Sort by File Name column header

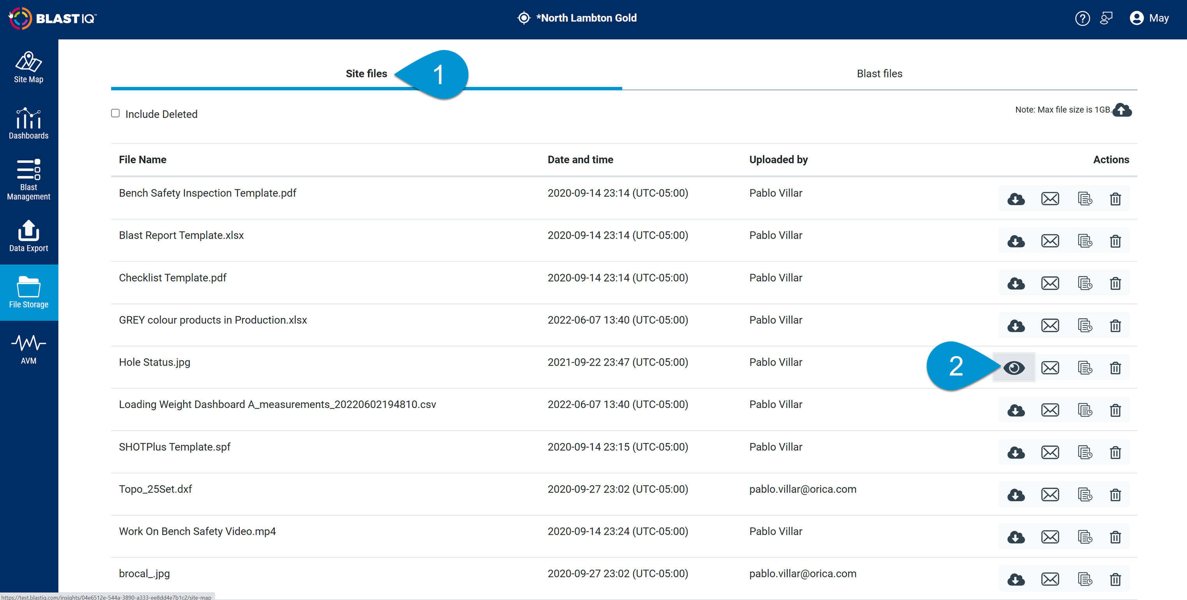coord(142,160)
